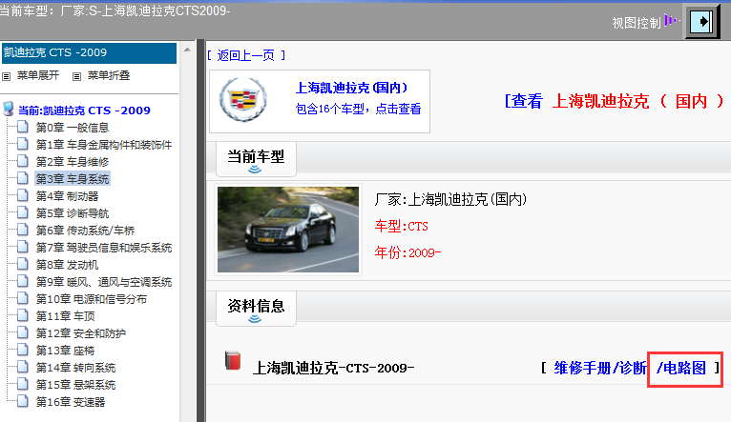Screen dimensions: 731x422
Task: Click the red manual book icon
Action: 233,361
